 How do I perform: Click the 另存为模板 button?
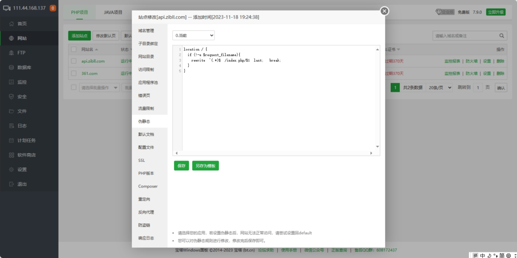click(205, 166)
